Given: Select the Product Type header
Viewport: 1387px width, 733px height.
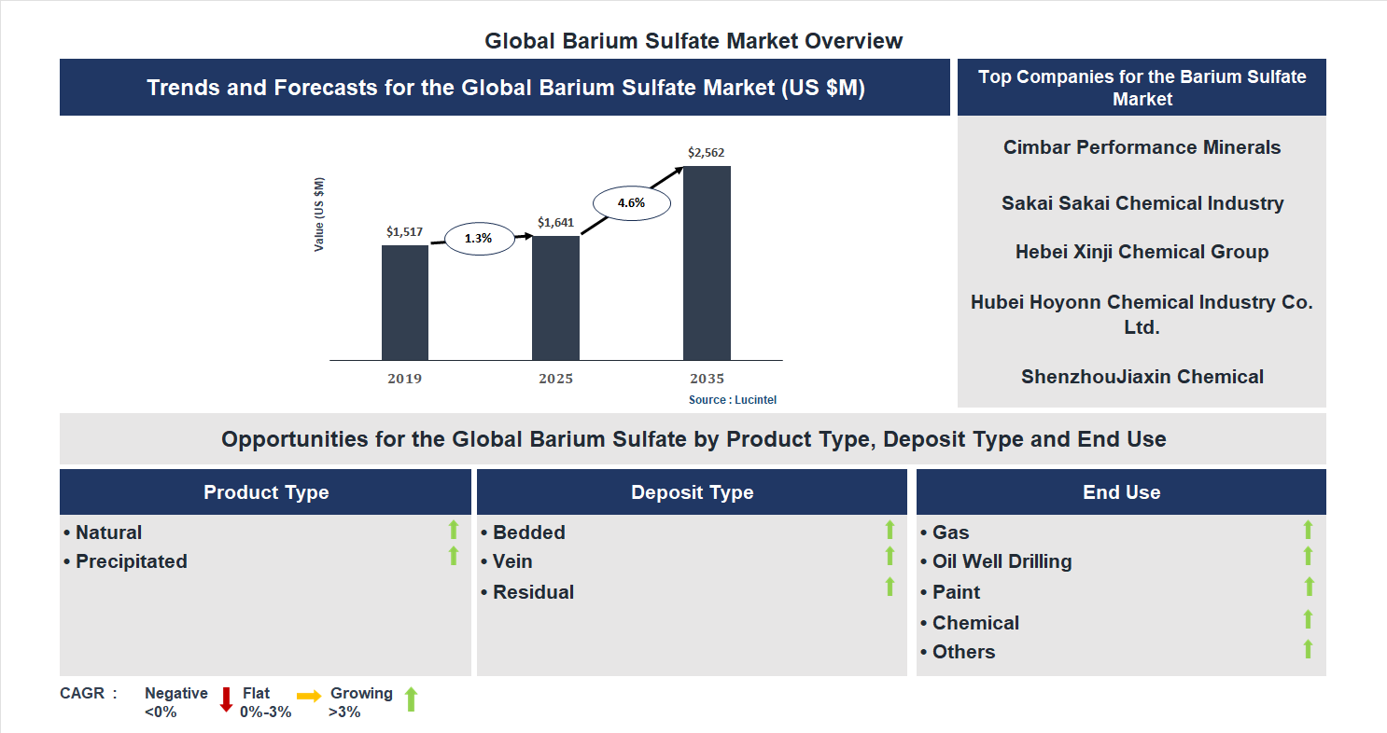Looking at the screenshot, I should 266,492.
